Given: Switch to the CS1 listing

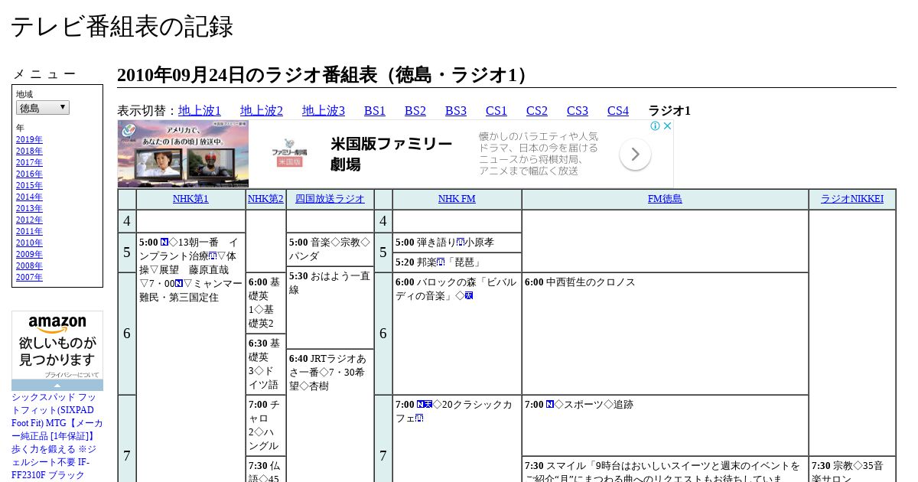Looking at the screenshot, I should (496, 110).
